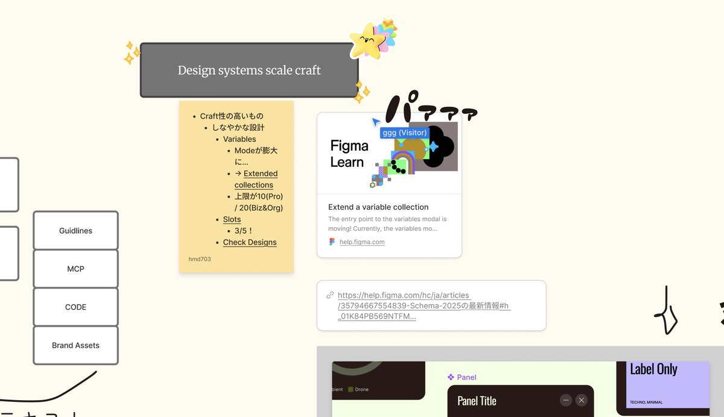Click the chain link icon beside URL
This screenshot has height=417, width=724.
click(x=330, y=295)
